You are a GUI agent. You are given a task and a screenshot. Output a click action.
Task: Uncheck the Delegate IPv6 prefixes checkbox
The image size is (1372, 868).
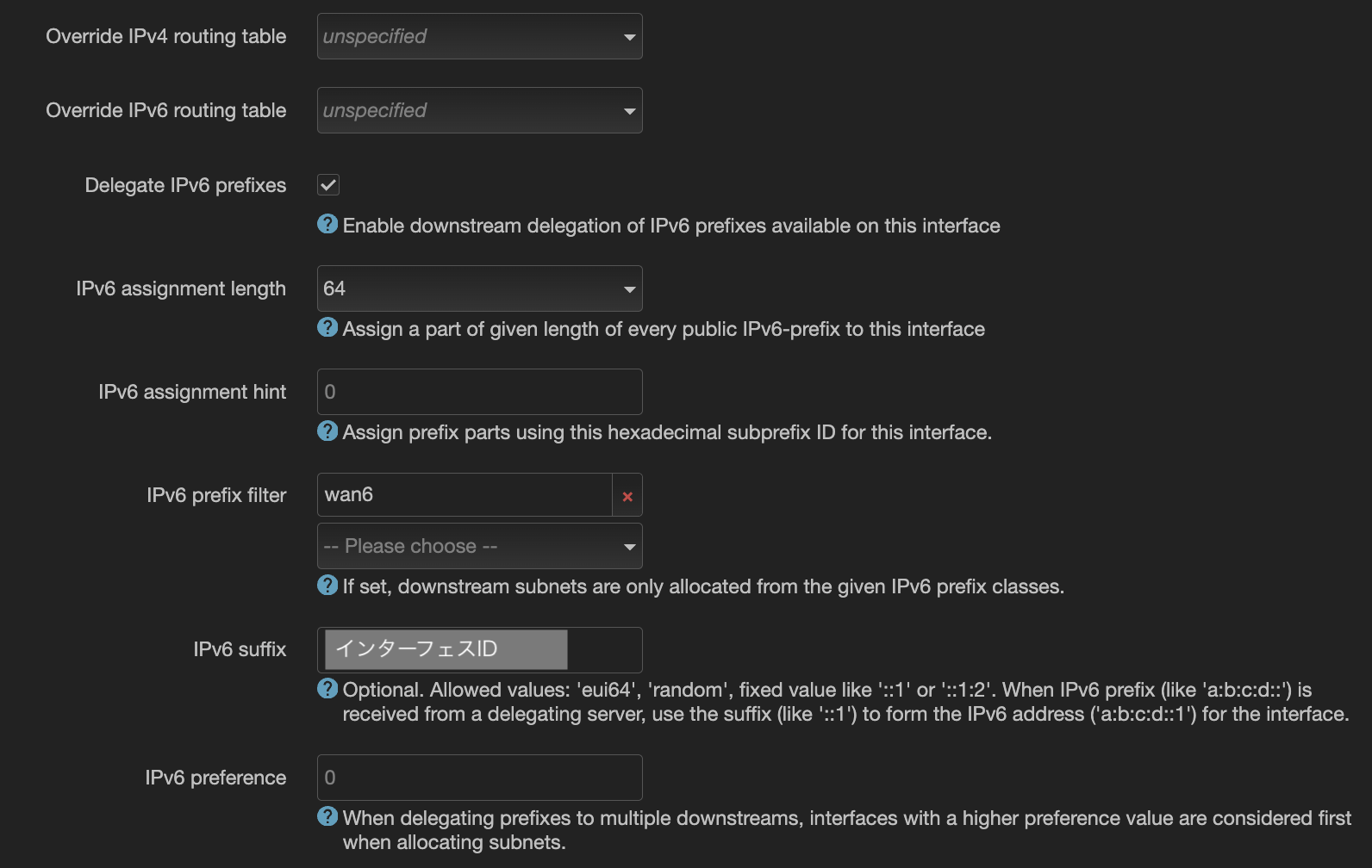(x=328, y=185)
